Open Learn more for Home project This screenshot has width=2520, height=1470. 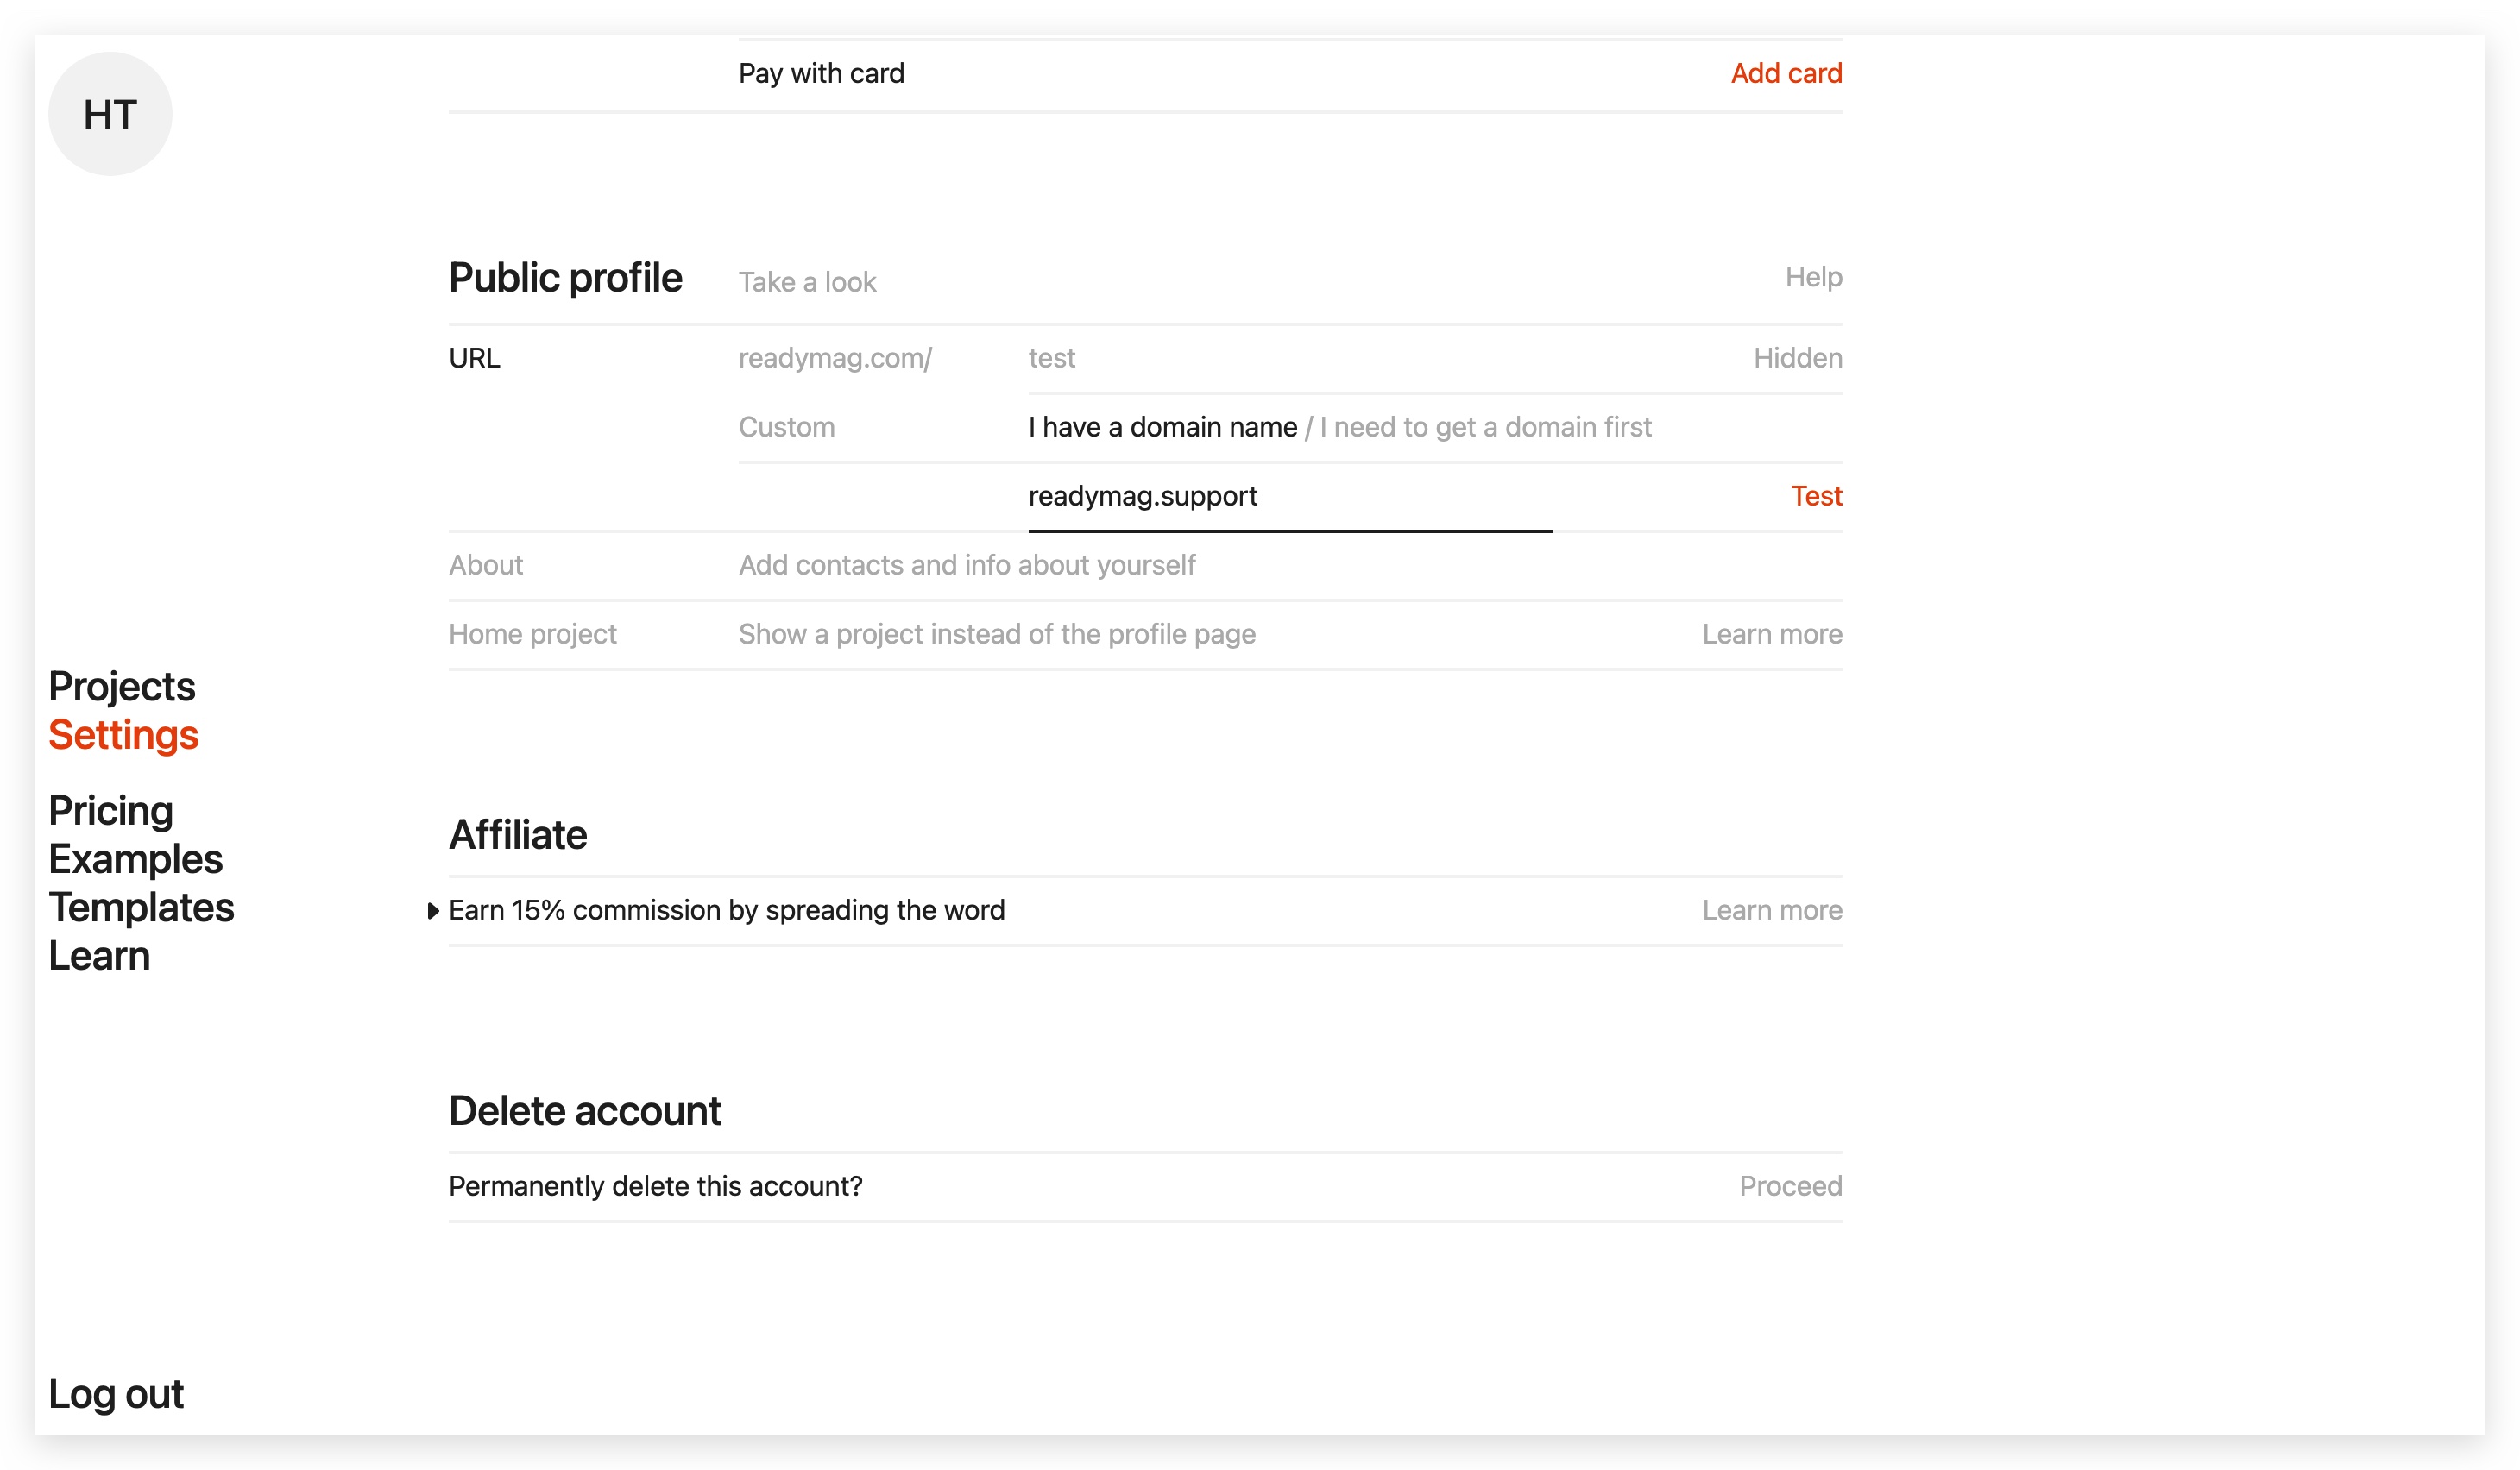[1772, 633]
